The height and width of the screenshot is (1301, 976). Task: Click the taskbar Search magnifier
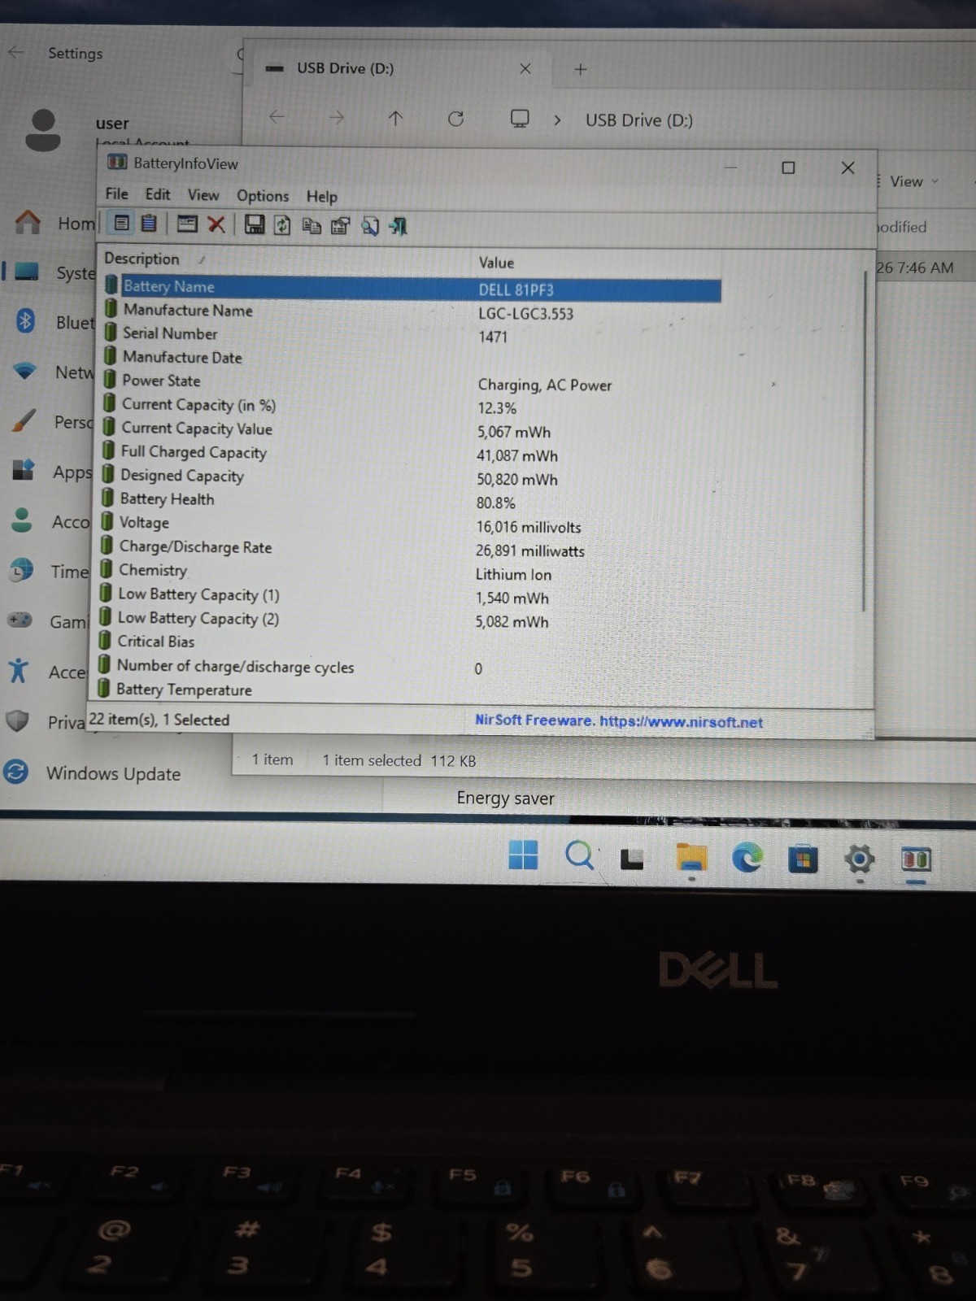(579, 856)
